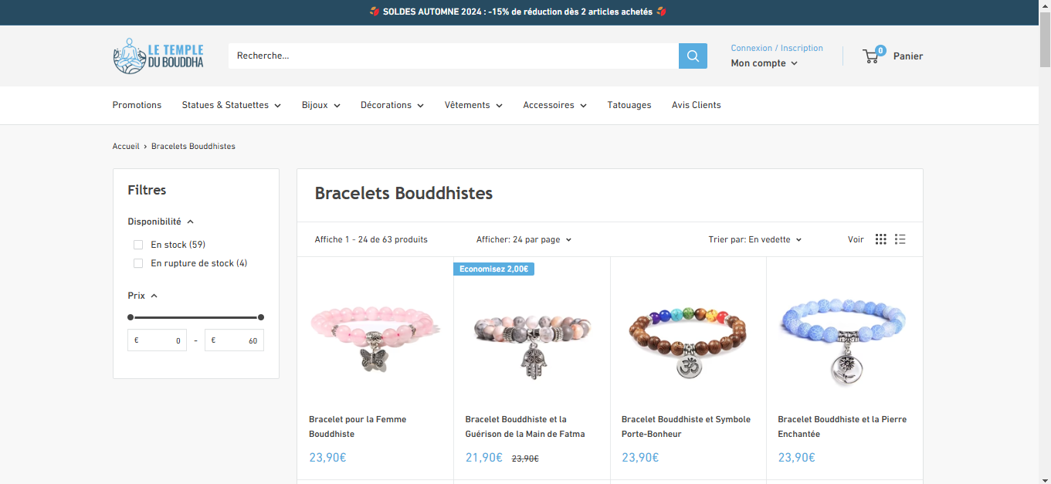
Task: Switch to grid view layout
Action: [x=881, y=239]
